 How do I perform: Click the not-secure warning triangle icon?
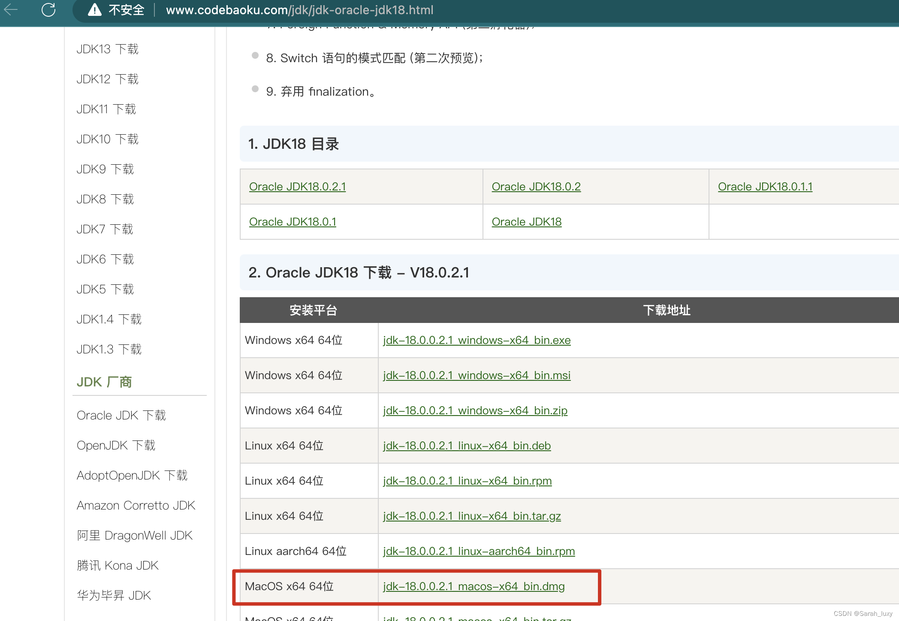94,9
